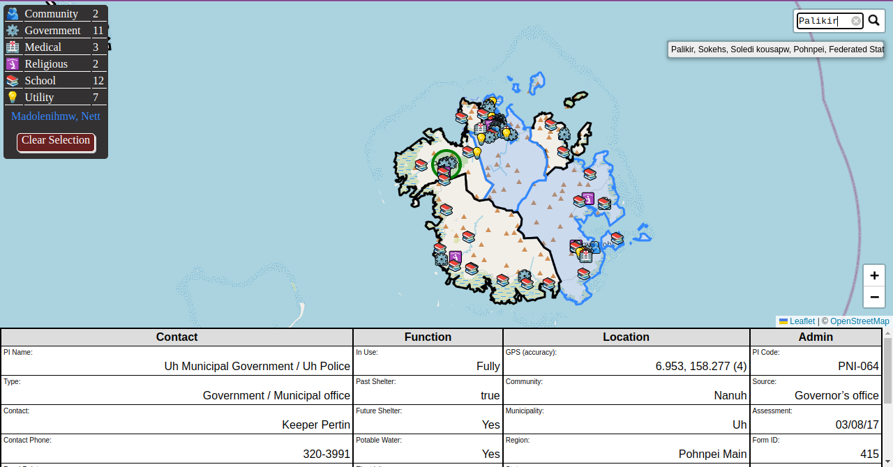This screenshot has width=893, height=467.
Task: Click the Past Shelter value true
Action: click(x=490, y=395)
